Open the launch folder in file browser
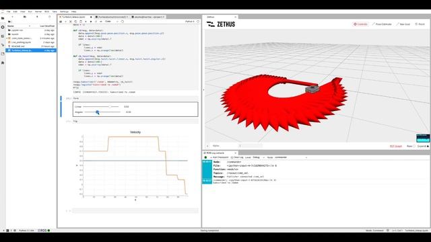 click(31, 34)
